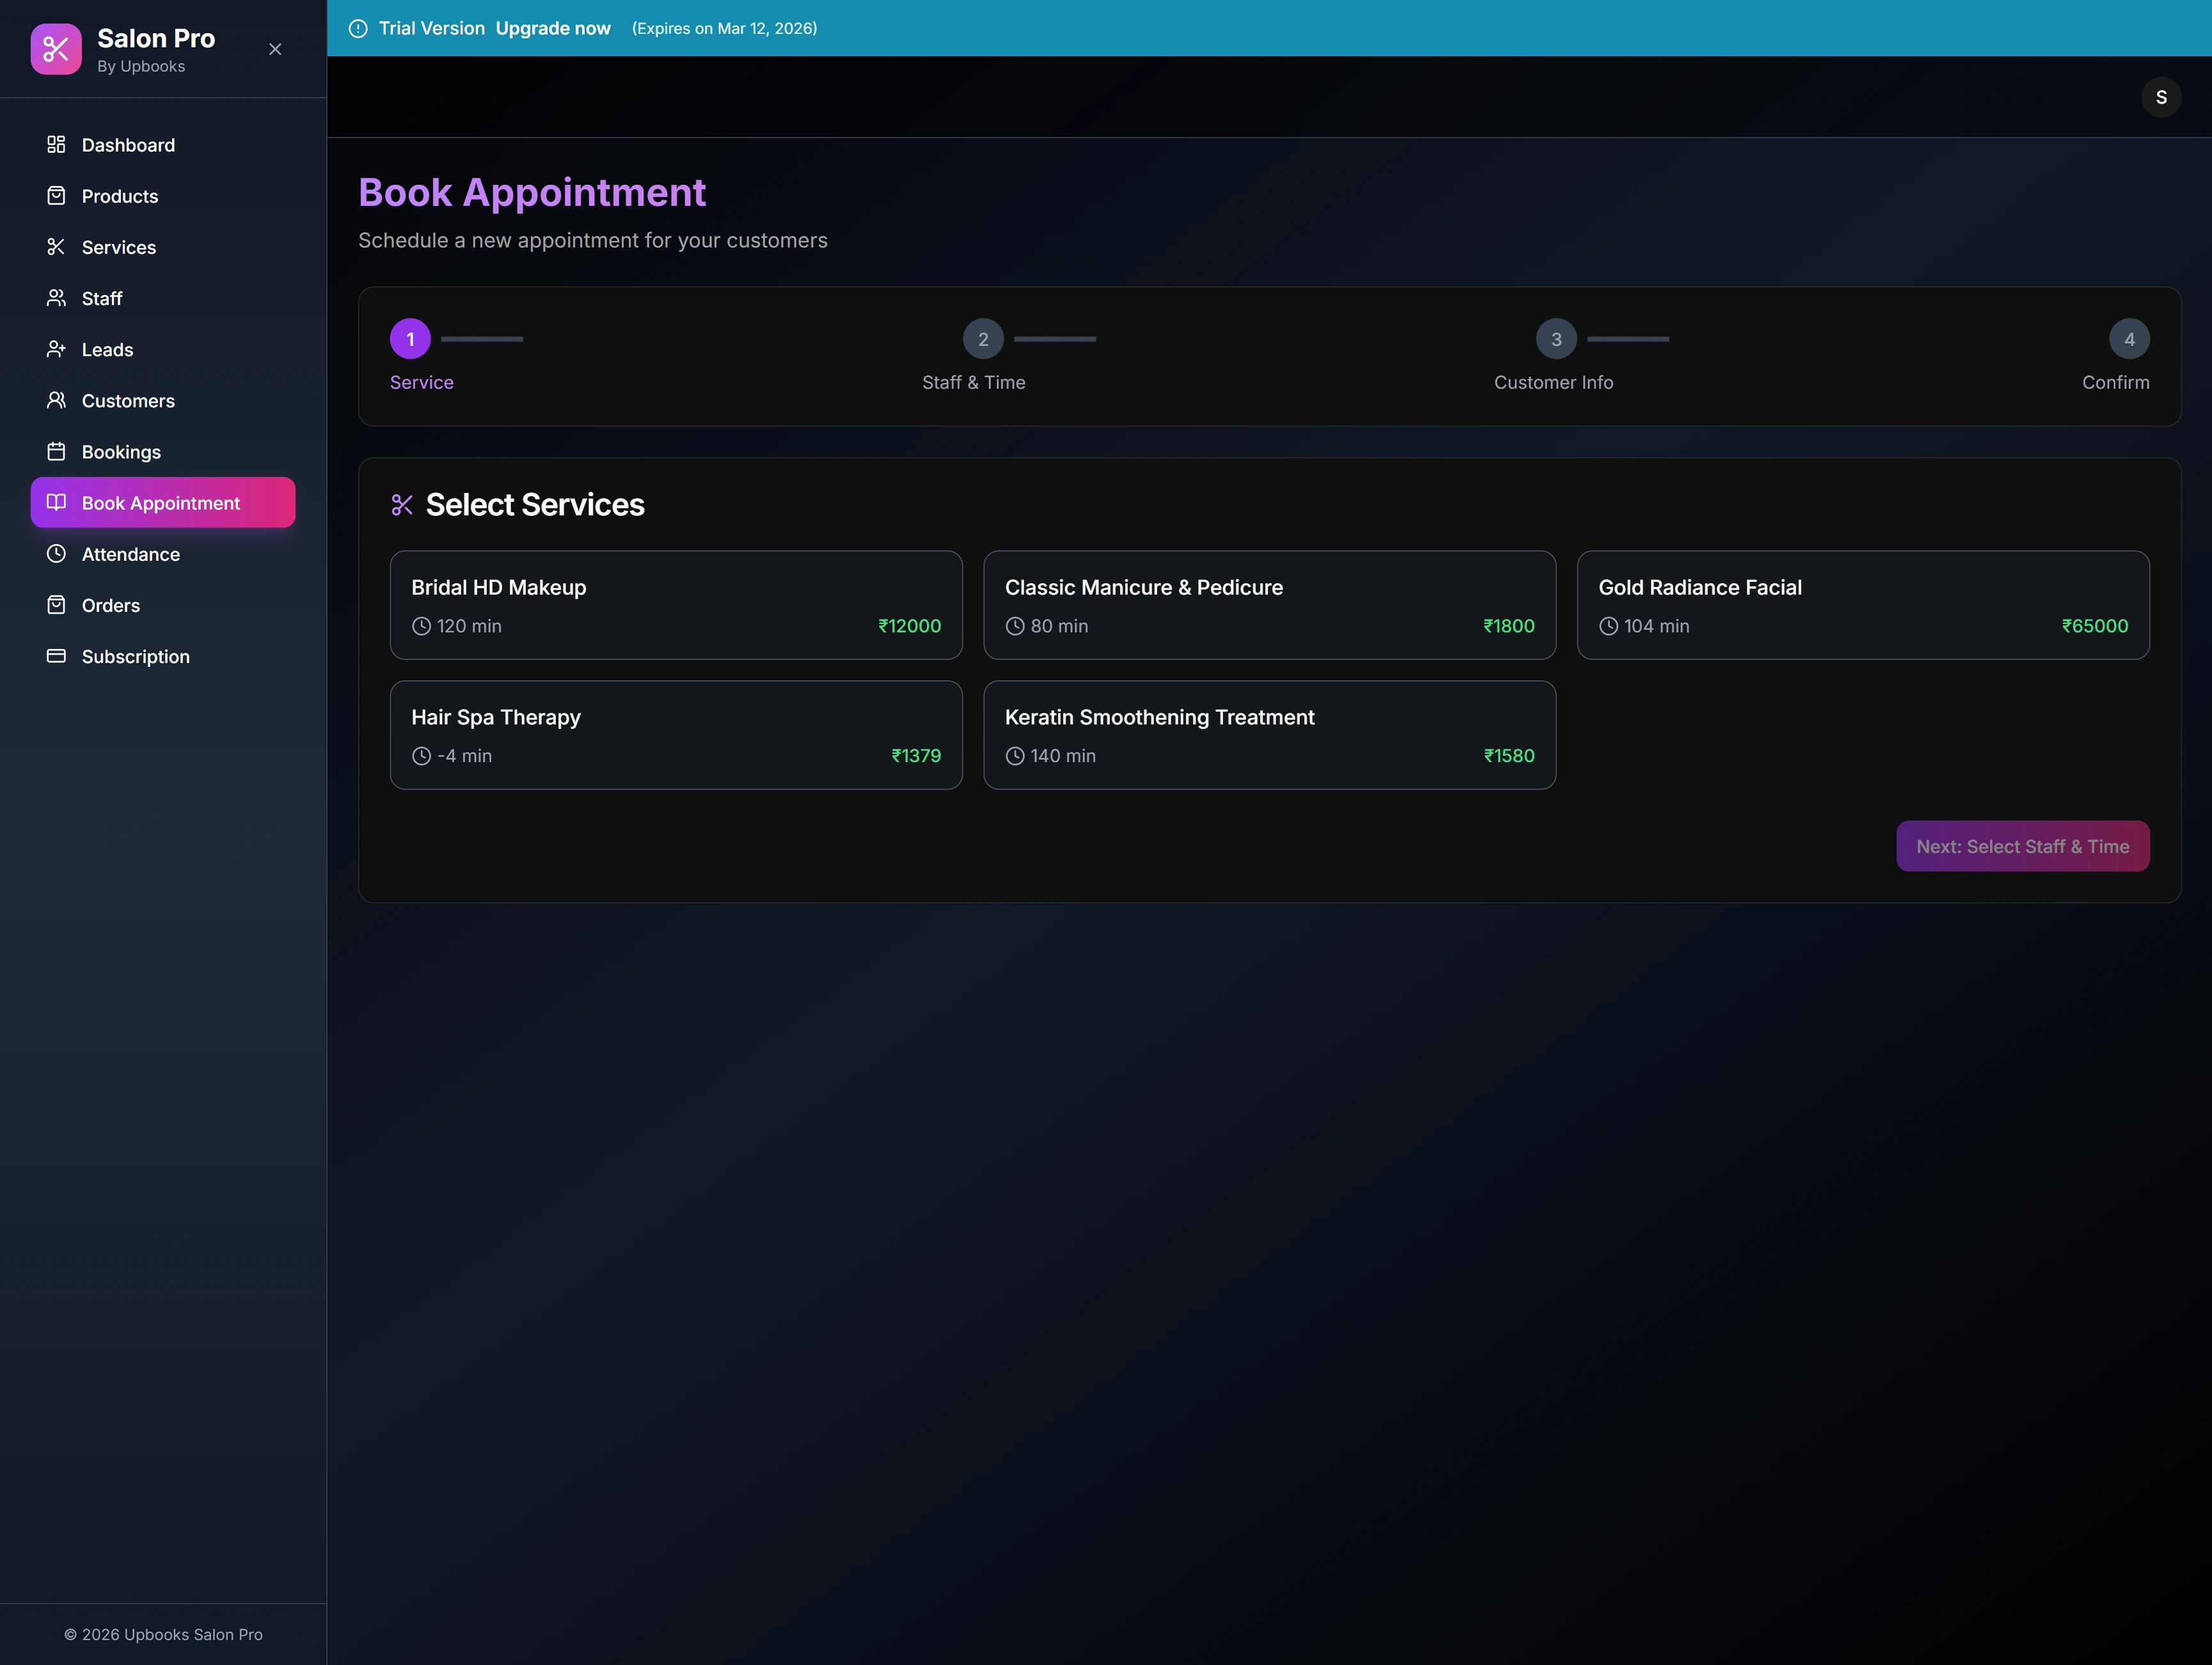Click the Upgrade now link
This screenshot has height=1665, width=2212.
[553, 28]
